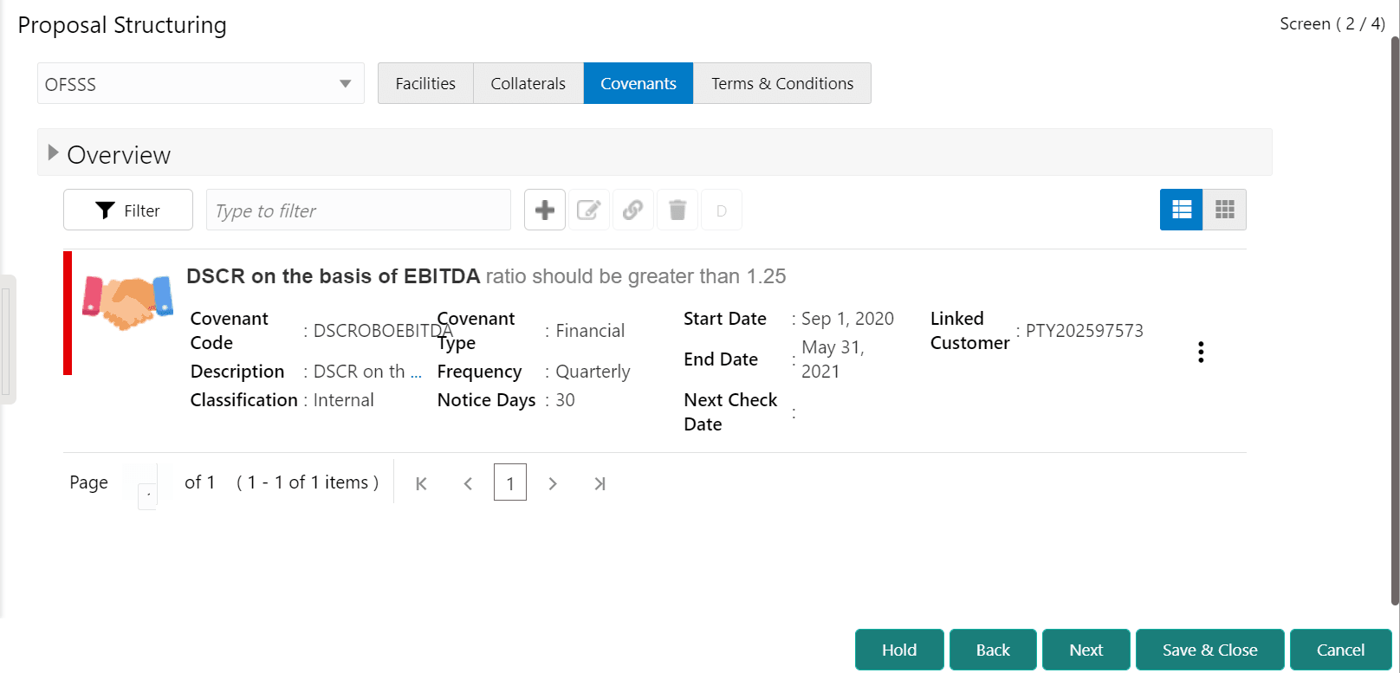This screenshot has width=1400, height=673.
Task: Go to last page of results
Action: [600, 483]
